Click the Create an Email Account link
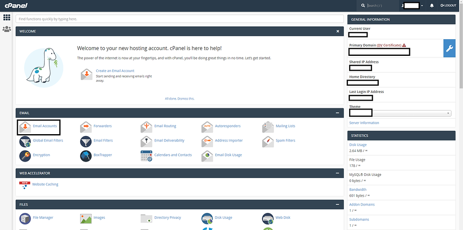463x230 pixels. tap(115, 71)
